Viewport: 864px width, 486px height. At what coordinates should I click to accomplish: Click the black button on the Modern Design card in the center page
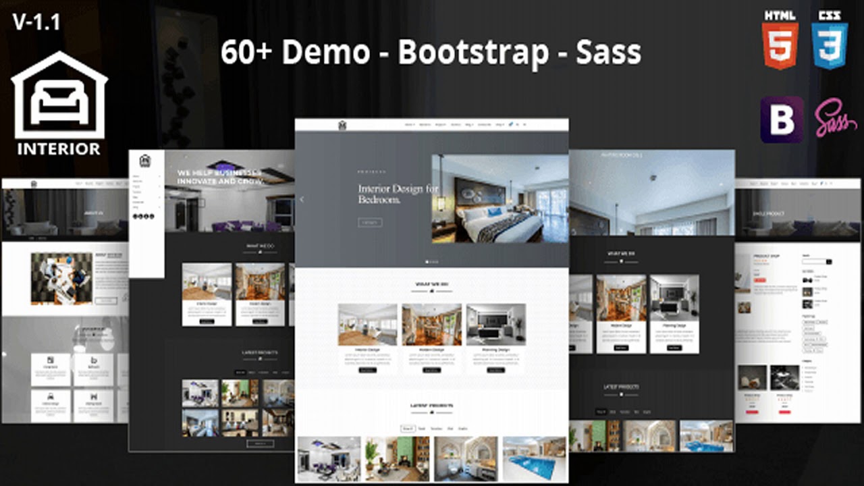pos(431,370)
